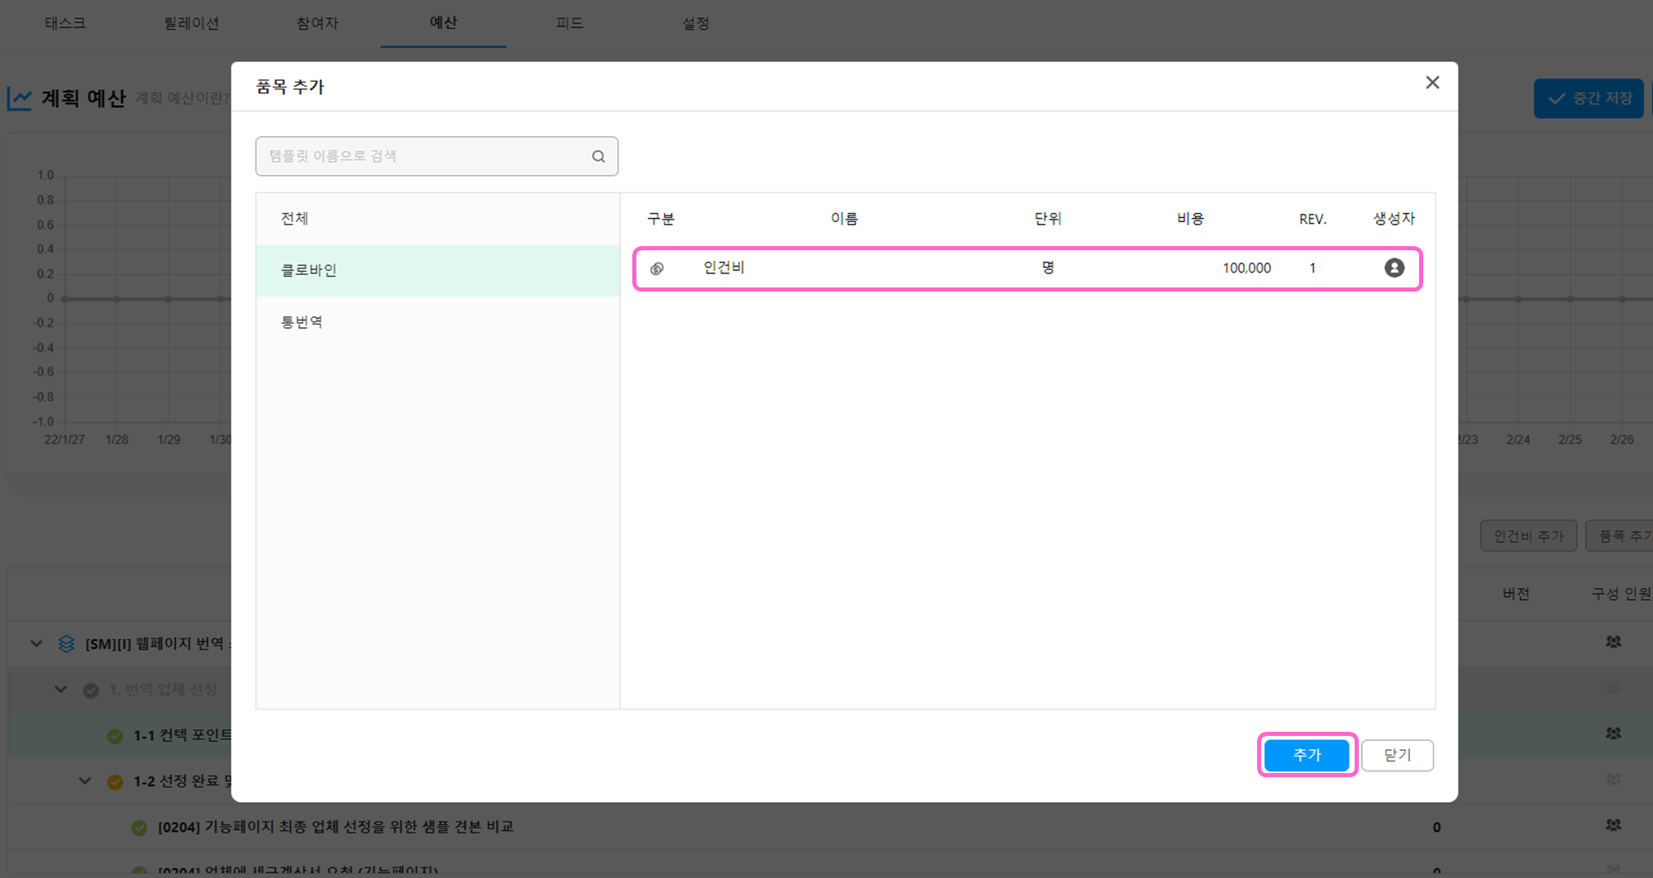Click the 구분 column header
Viewport: 1653px width, 878px height.
tap(661, 219)
